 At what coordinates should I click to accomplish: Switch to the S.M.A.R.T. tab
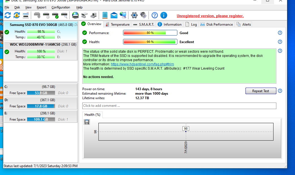[x=144, y=25]
